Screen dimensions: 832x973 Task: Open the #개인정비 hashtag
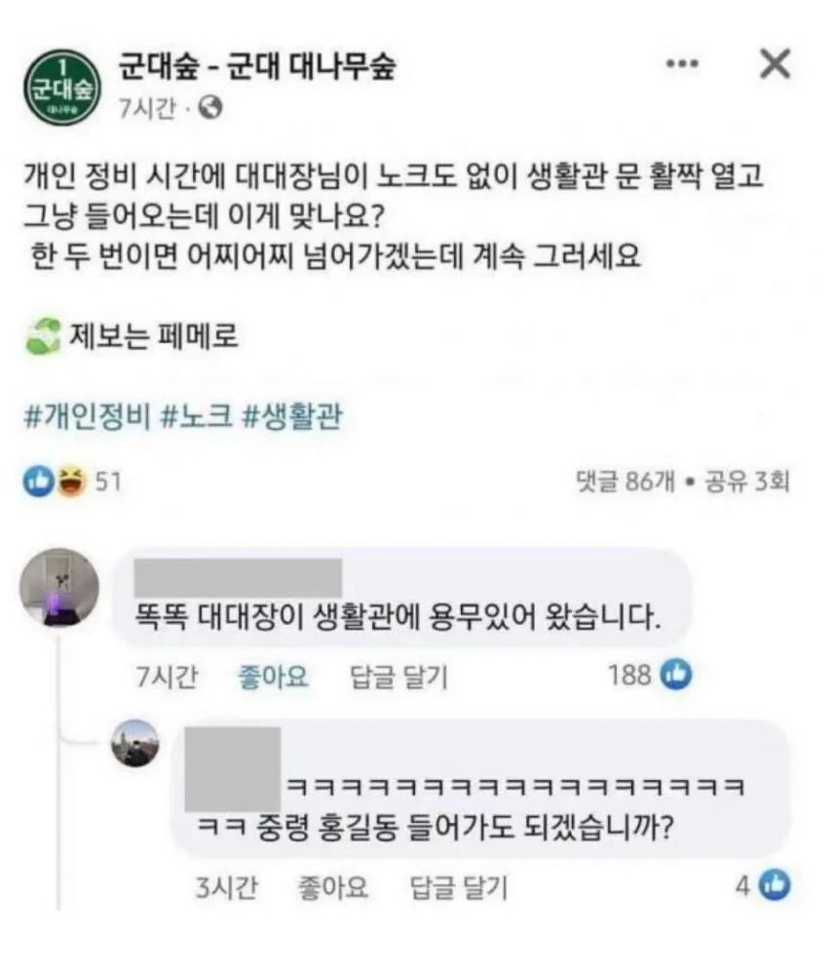click(85, 416)
